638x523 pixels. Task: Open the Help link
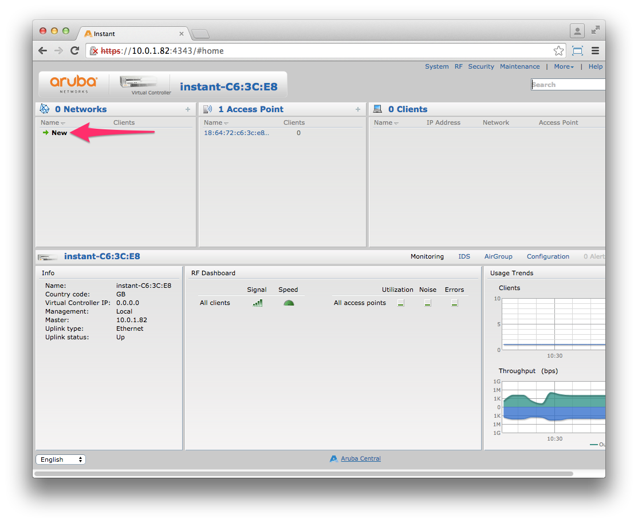click(x=595, y=66)
